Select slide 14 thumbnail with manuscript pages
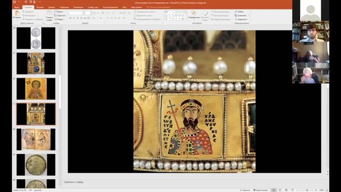 (36, 139)
